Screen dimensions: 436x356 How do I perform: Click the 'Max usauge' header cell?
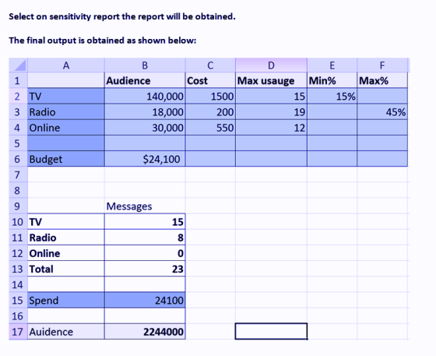click(271, 80)
